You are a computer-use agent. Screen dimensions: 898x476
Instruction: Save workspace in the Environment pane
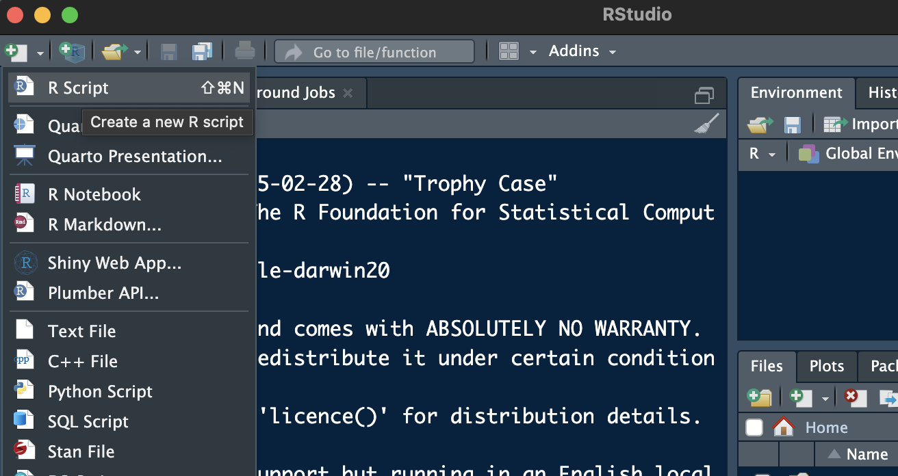(x=793, y=124)
